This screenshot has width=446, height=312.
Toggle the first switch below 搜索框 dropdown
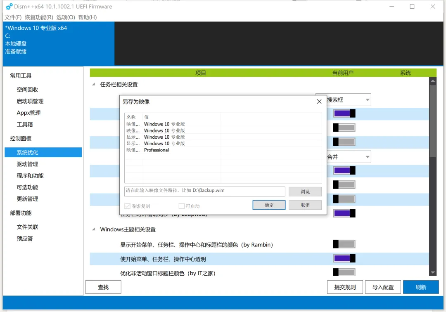[344, 113]
